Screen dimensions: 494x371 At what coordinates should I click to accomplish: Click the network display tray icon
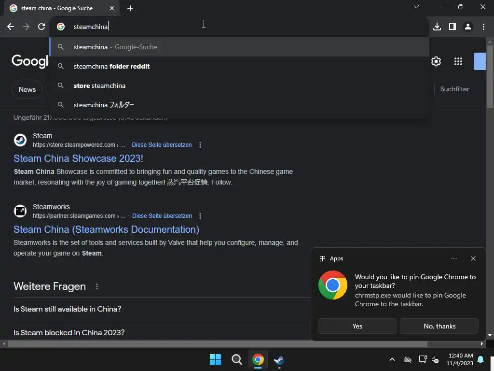point(423,359)
